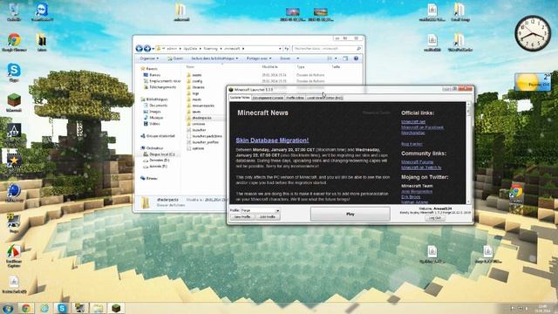Click the Explorer forward arrow button
This screenshot has height=314, width=558.
(147, 49)
